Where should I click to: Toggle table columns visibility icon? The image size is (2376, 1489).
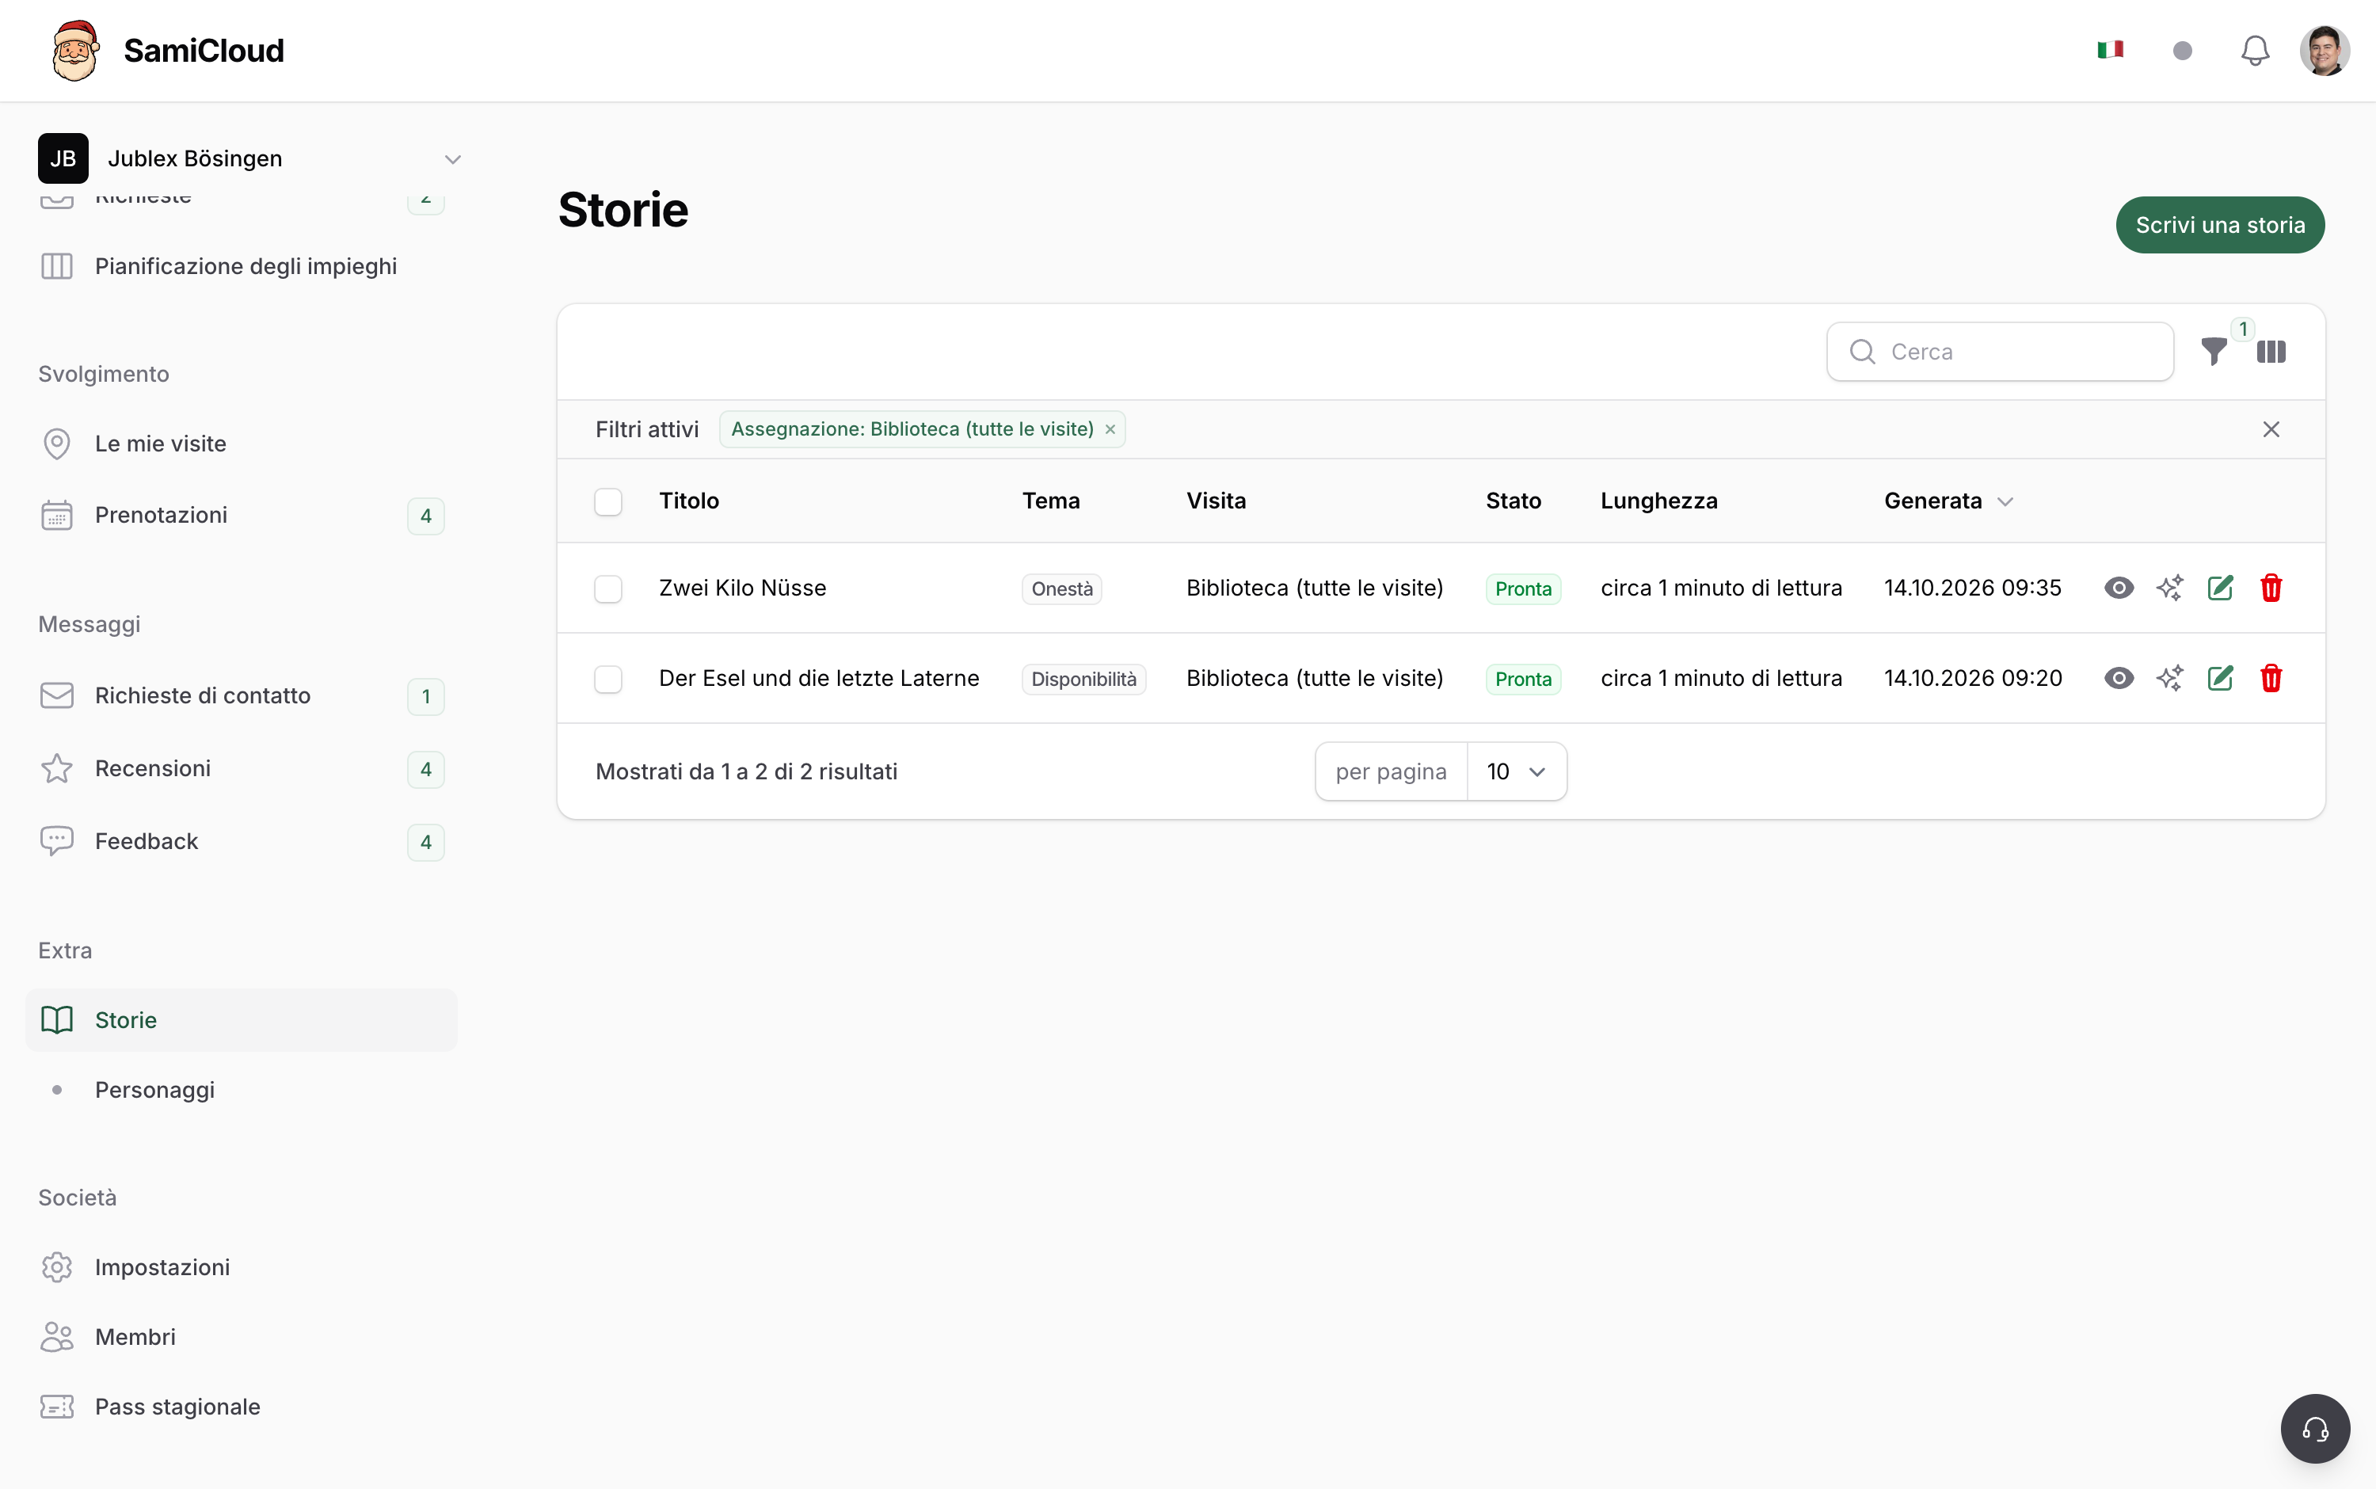coord(2271,352)
